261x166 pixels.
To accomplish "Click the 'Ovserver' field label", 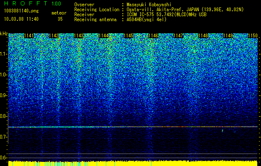I will coord(84,5).
